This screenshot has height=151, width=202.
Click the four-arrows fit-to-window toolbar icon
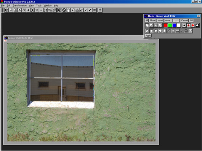point(46,10)
